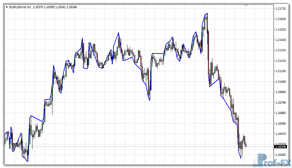292x168 pixels.
Task: Click the 1.21735 price scale label
Action: tap(281, 8)
